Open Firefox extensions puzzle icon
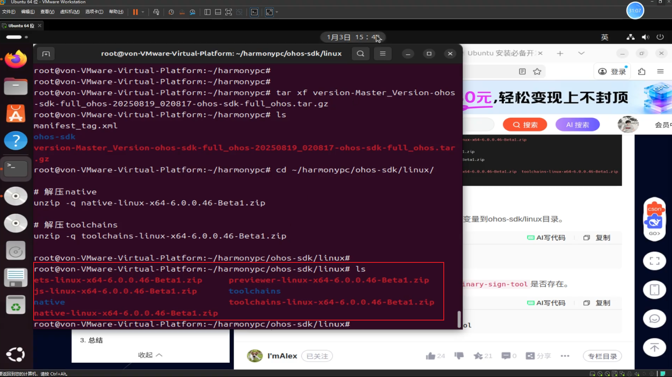Viewport: 672px width, 377px height. pos(642,72)
